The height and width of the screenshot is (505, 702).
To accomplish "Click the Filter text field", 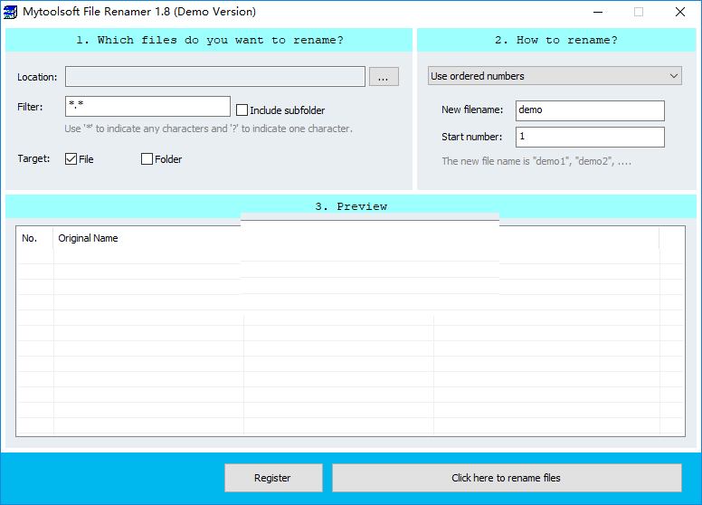I will 147,107.
